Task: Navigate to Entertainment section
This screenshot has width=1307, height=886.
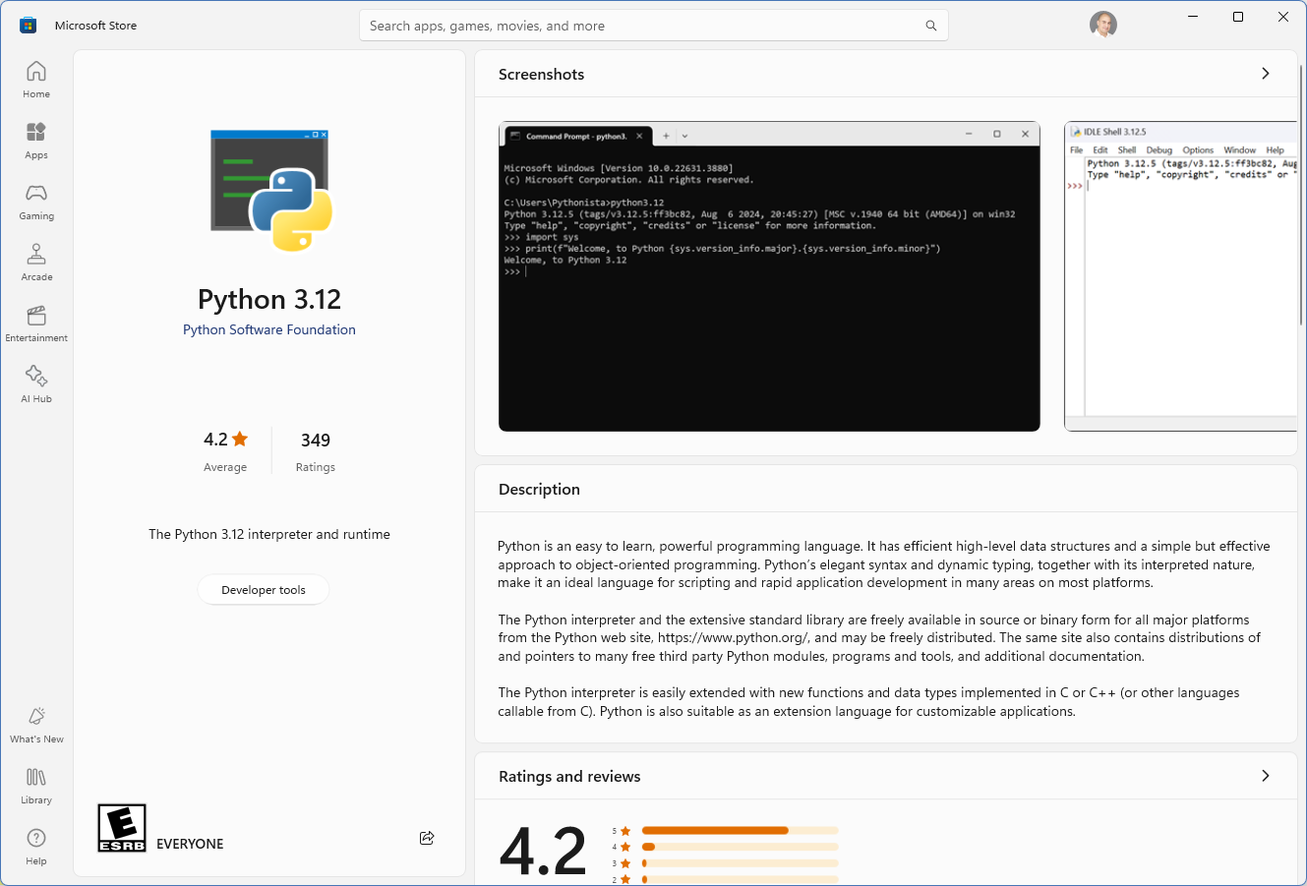Action: pyautogui.click(x=36, y=324)
